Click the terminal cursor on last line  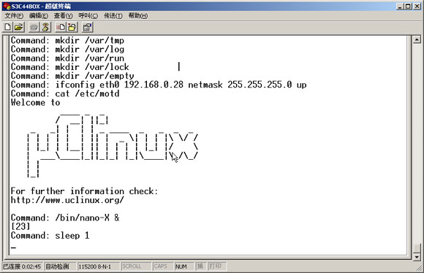click(x=13, y=247)
